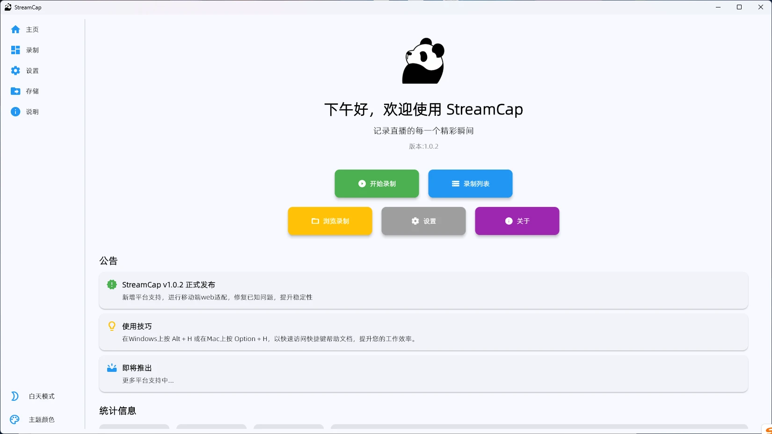Image resolution: width=772 pixels, height=434 pixels.
Task: Click the 主题颜色 label
Action: click(x=42, y=420)
